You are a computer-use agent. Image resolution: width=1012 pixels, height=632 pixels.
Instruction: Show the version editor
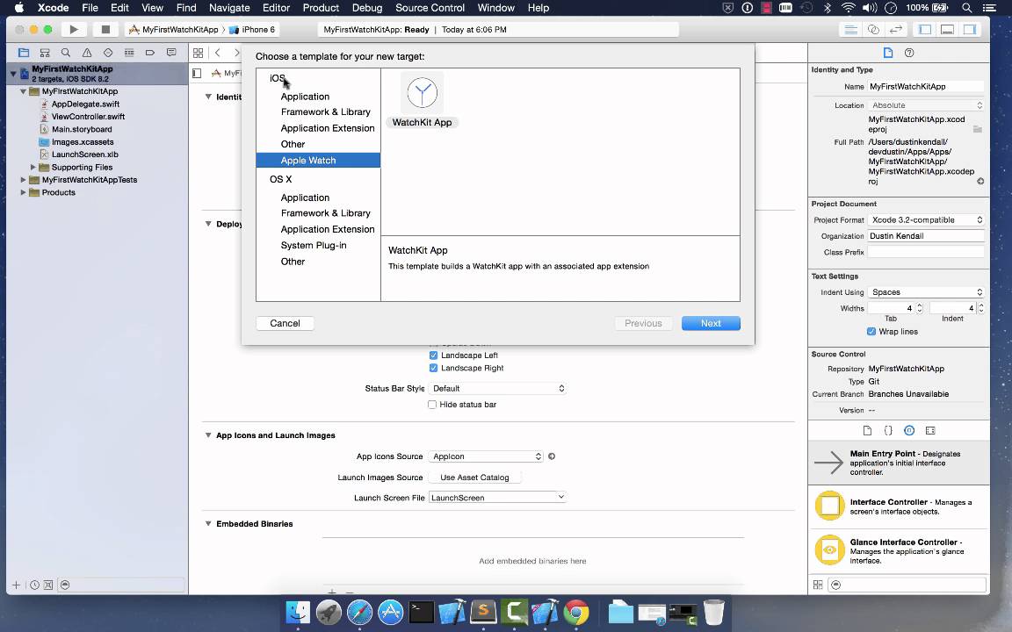click(x=896, y=29)
